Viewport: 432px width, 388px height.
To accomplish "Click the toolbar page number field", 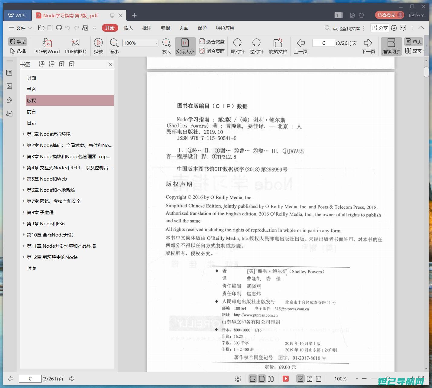I will 323,43.
